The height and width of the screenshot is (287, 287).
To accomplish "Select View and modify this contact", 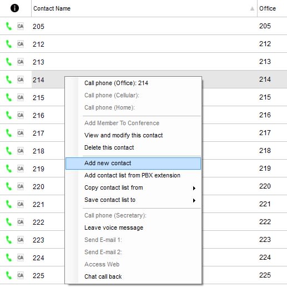I will point(133,135).
